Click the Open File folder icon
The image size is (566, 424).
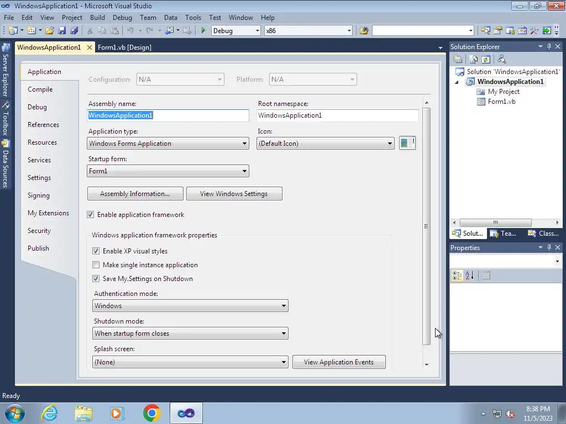coord(50,31)
